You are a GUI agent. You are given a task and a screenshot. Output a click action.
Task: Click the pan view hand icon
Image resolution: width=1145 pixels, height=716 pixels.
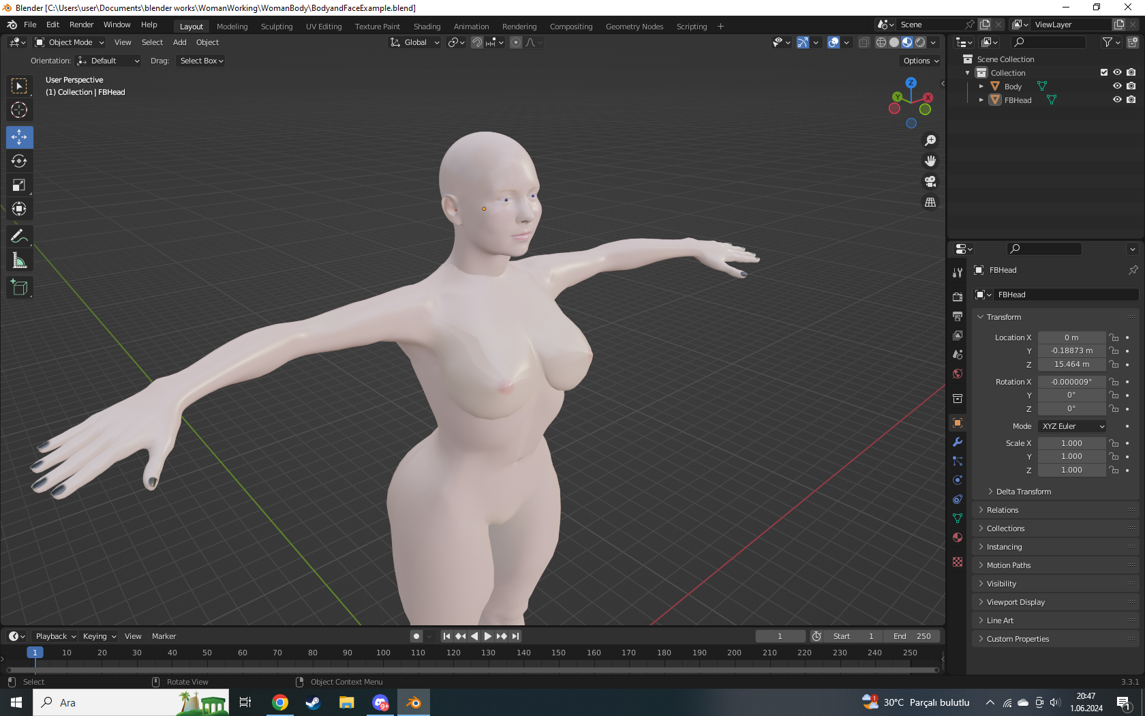pyautogui.click(x=930, y=161)
